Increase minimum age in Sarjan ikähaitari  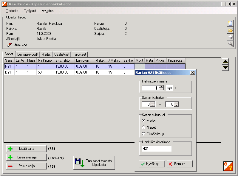tap(153, 103)
